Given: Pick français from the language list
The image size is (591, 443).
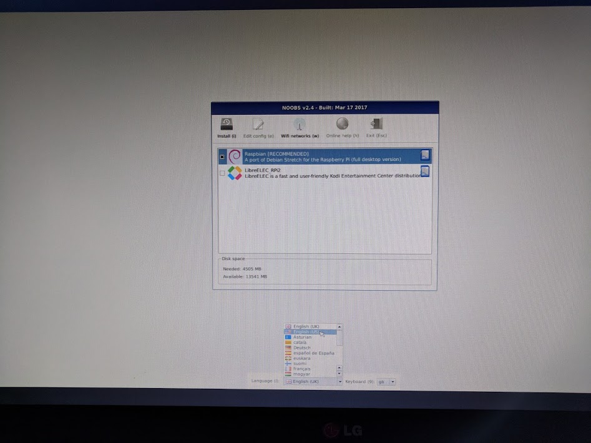Looking at the screenshot, I should coord(302,369).
